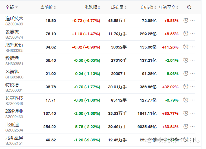Click market cap 386.66亿

[x=148, y=87]
